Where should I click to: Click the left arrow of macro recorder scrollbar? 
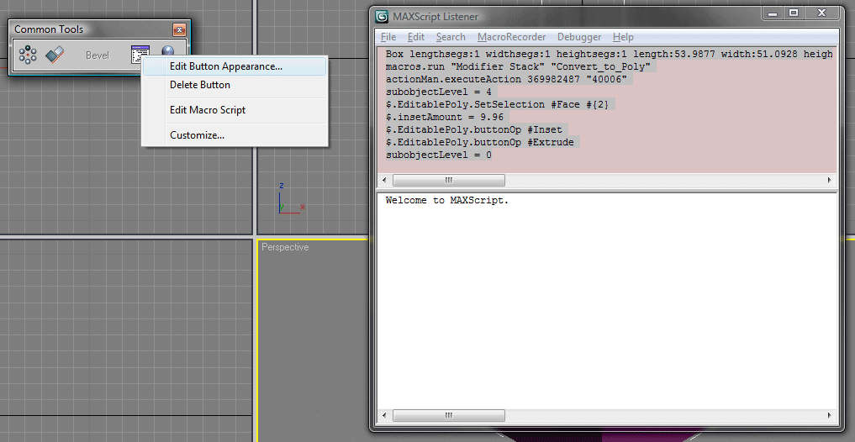click(x=384, y=180)
